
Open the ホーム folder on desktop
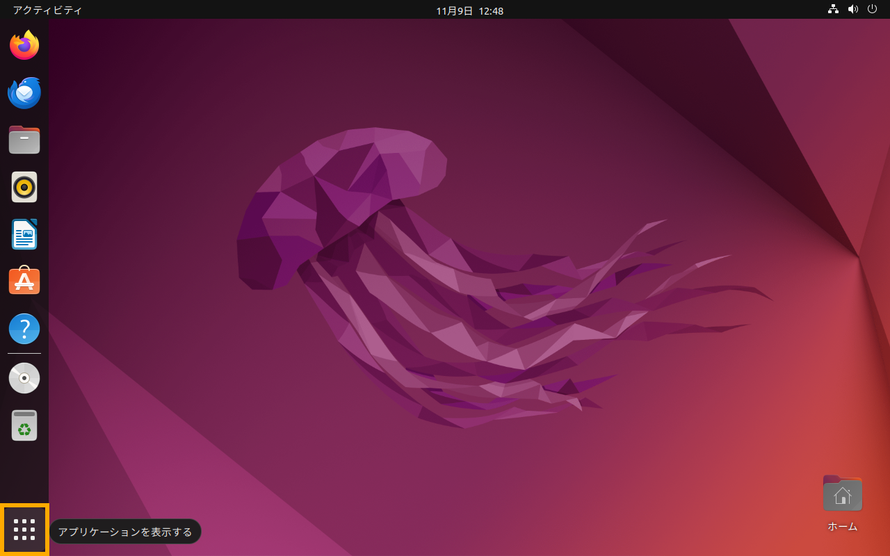[x=843, y=503]
